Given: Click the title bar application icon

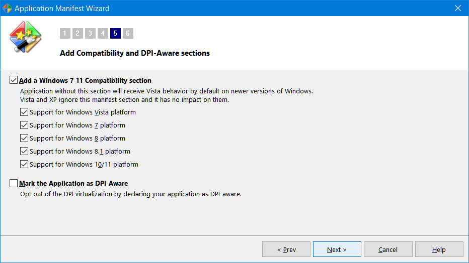Looking at the screenshot, I should click(x=7, y=8).
